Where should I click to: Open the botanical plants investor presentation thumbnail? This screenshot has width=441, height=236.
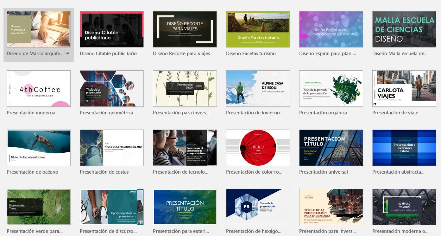coord(185,88)
